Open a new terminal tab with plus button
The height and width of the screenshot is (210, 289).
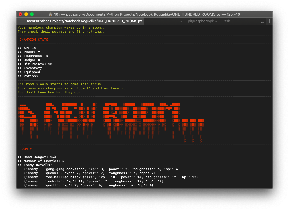[x=269, y=21]
